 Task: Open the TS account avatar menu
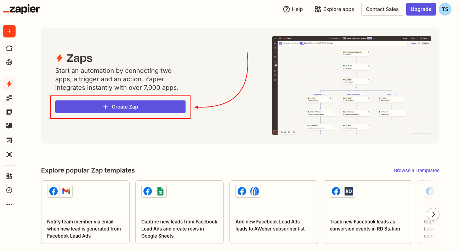pyautogui.click(x=445, y=9)
